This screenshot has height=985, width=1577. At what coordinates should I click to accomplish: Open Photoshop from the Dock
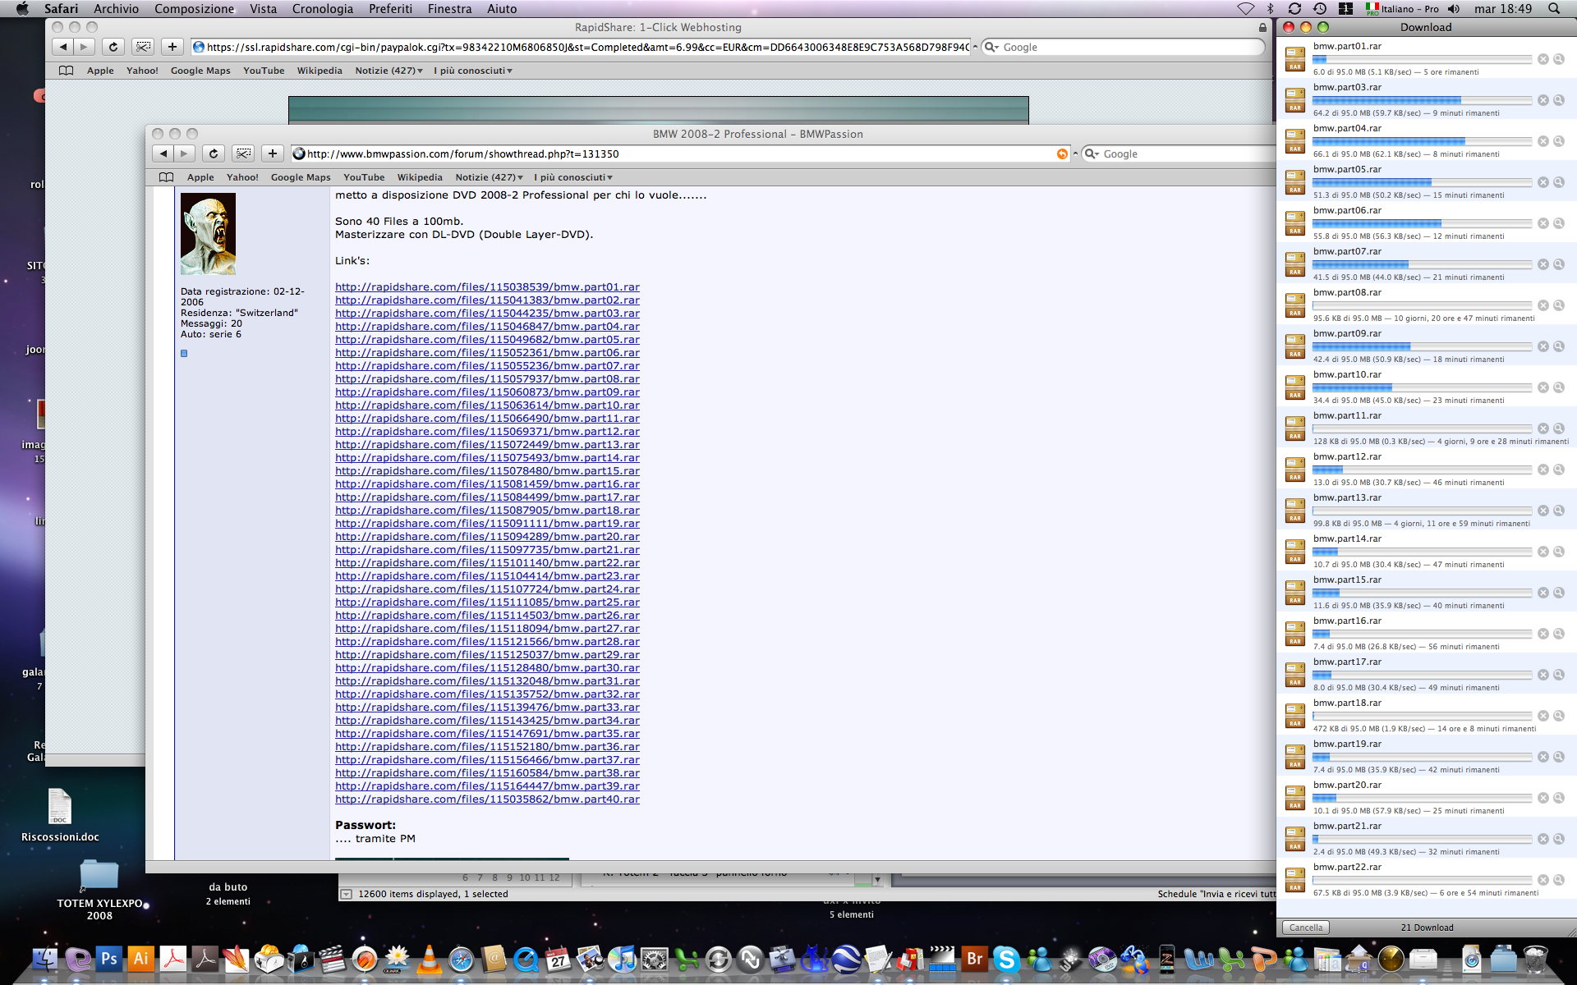(x=108, y=958)
